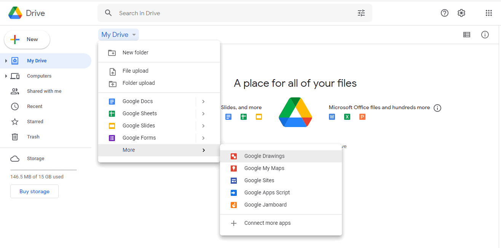
Task: Expand the Computers section in the sidebar
Action: pyautogui.click(x=6, y=76)
